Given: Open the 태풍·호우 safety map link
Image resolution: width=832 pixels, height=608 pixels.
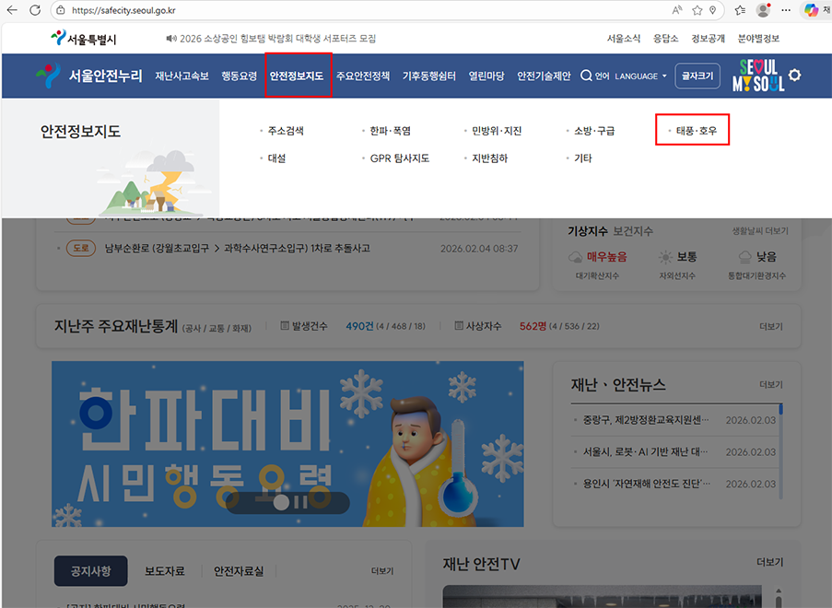Looking at the screenshot, I should point(696,130).
